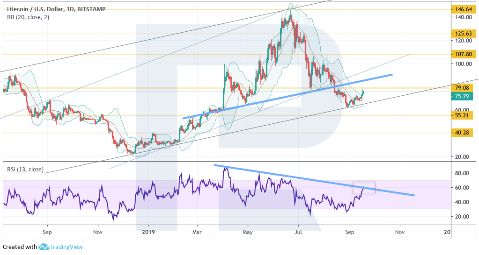This screenshot has width=479, height=255.
Task: Click the 2019 marker on time axis
Action: (148, 232)
